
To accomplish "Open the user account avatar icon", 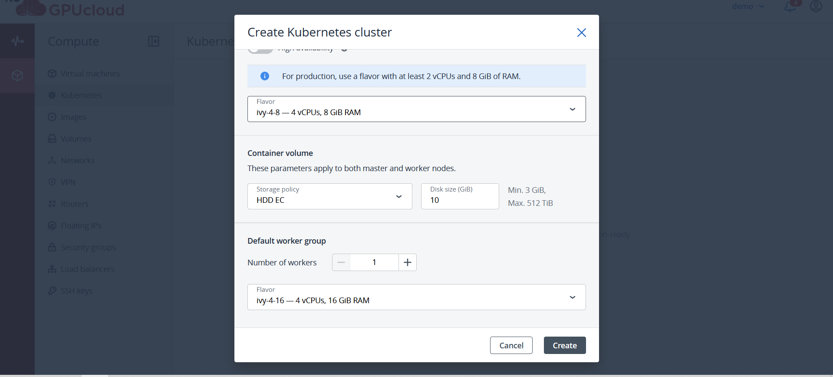I will tap(816, 6).
